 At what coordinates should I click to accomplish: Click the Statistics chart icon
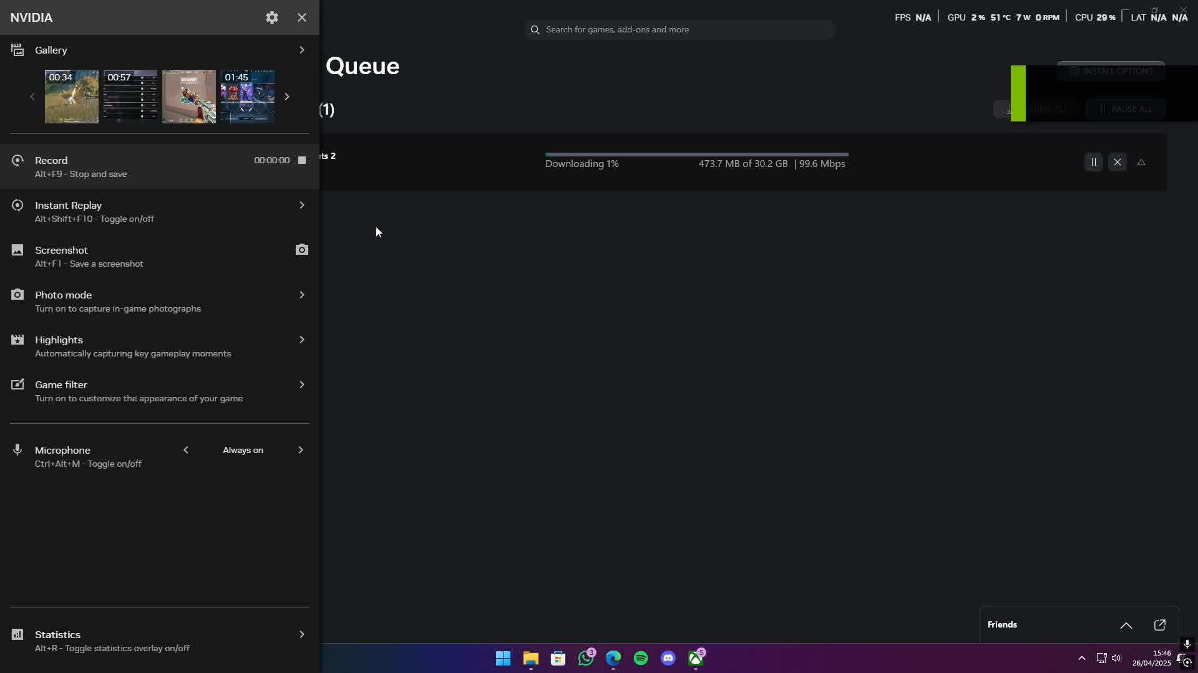pyautogui.click(x=17, y=634)
